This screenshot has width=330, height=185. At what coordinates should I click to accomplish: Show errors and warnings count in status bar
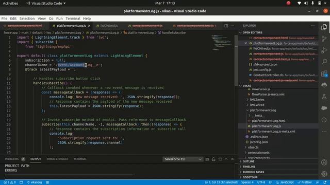click(x=10, y=182)
